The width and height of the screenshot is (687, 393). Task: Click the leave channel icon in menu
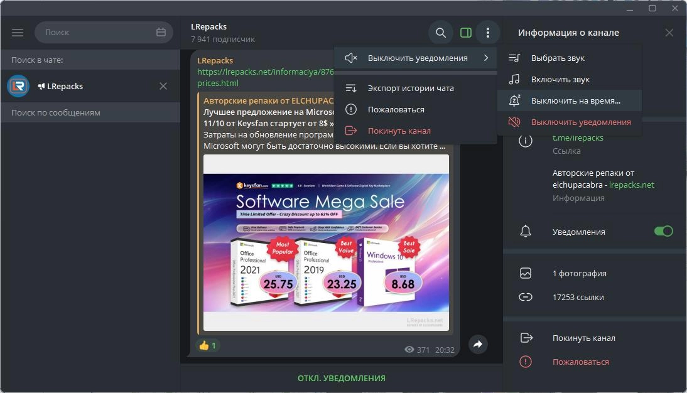(x=351, y=131)
